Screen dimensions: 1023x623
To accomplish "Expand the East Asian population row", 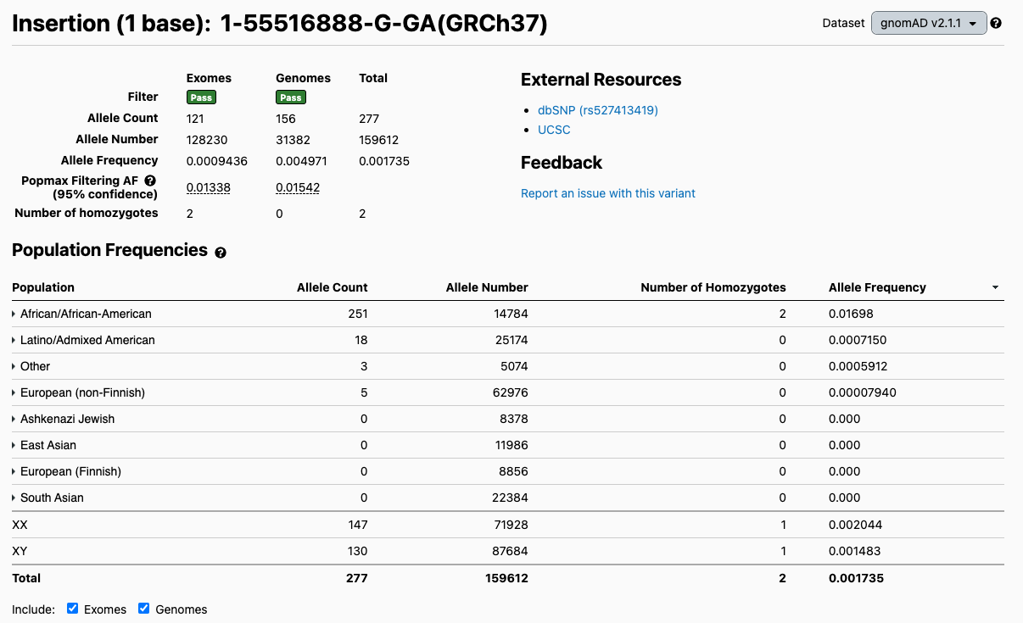I will coord(14,446).
